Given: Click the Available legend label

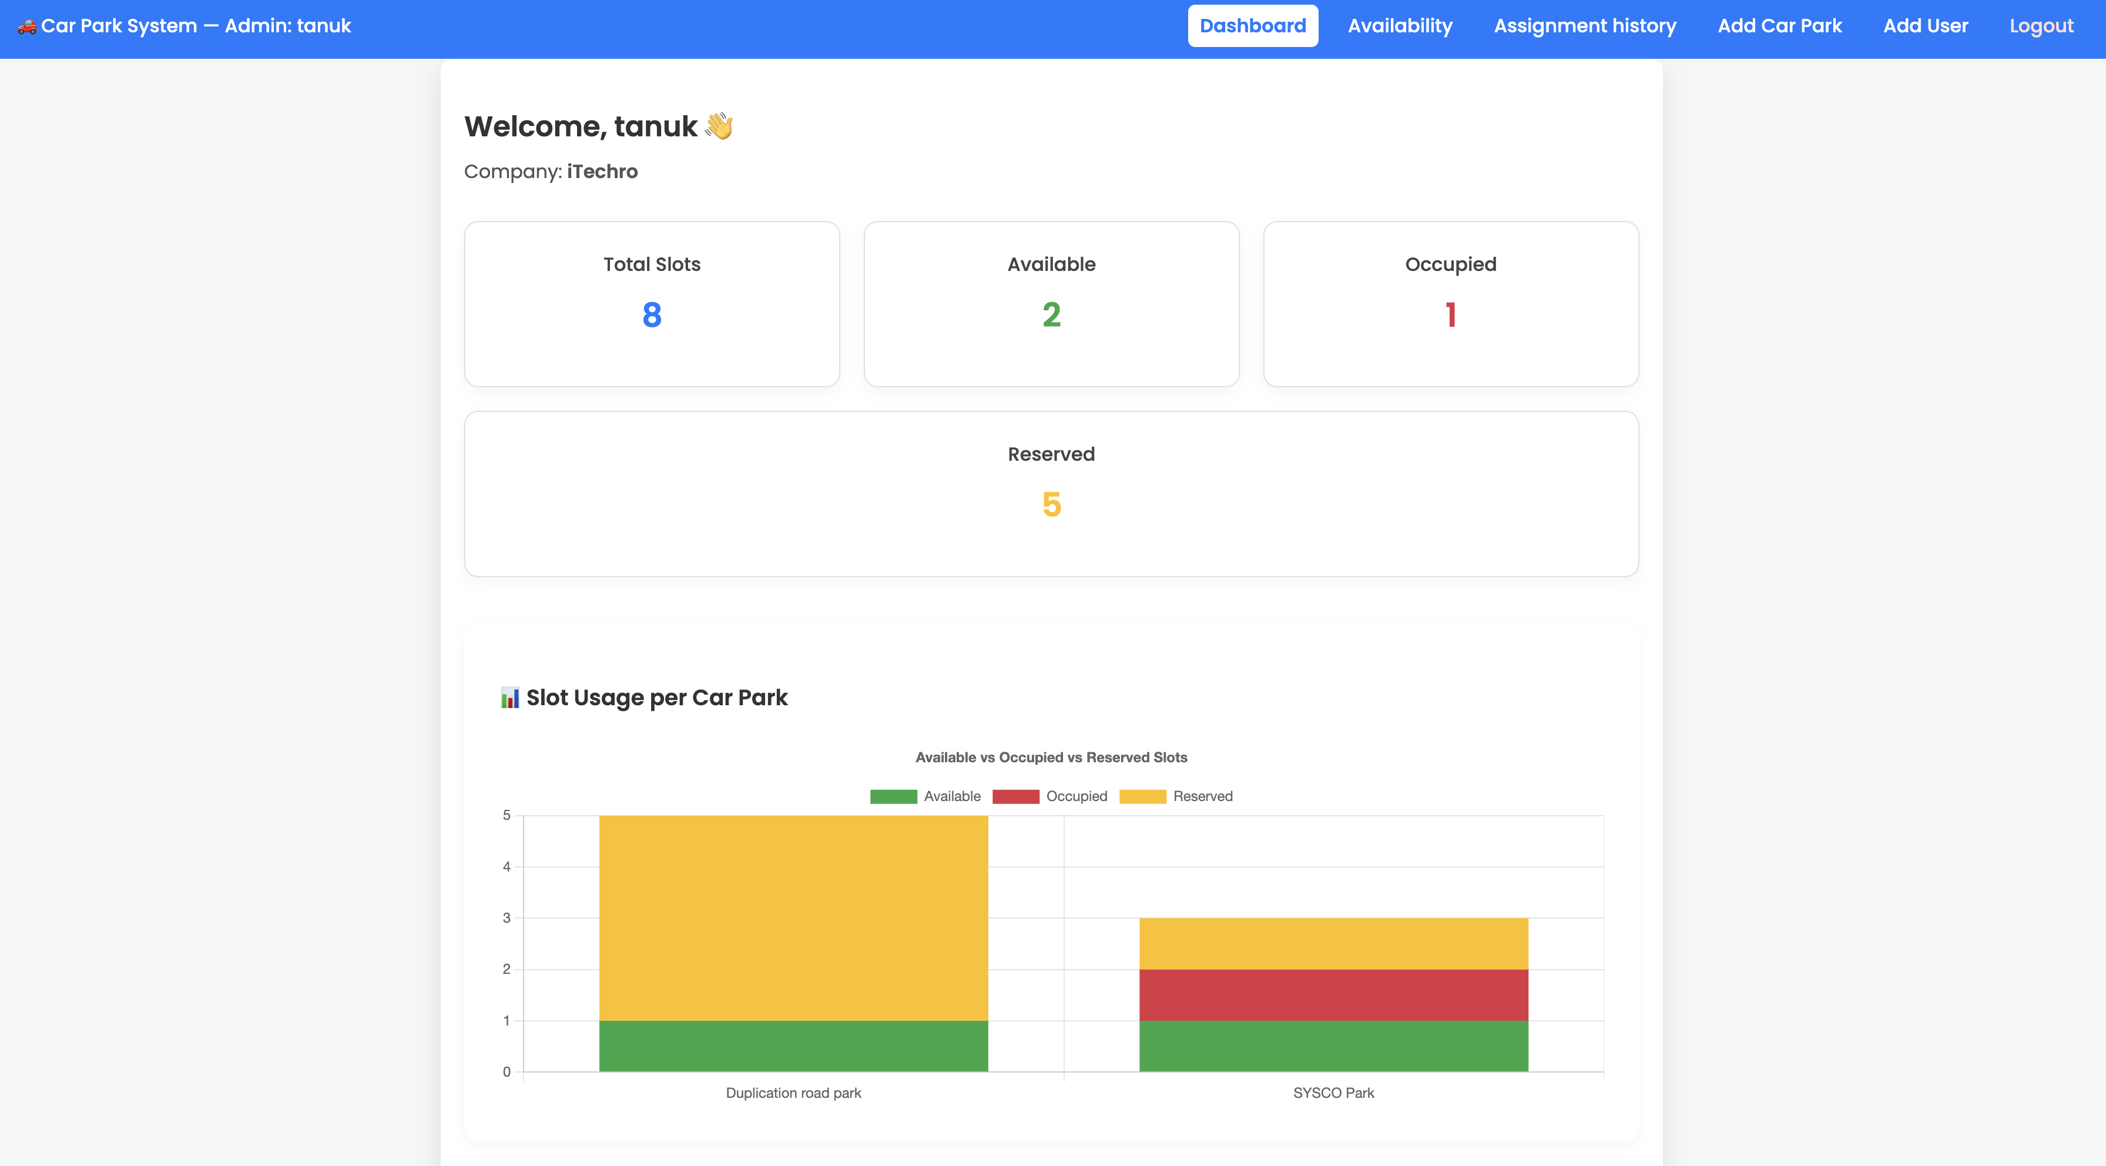Looking at the screenshot, I should tap(951, 796).
